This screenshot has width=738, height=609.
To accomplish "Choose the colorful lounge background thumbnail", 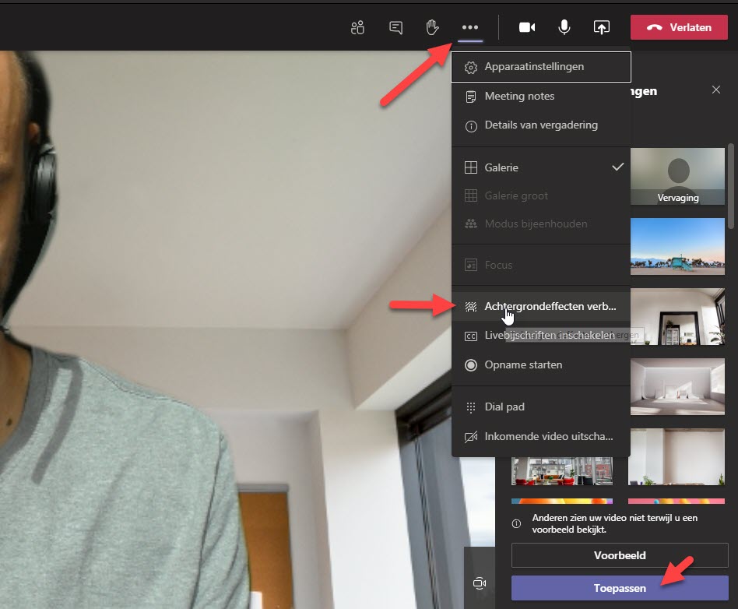I will click(562, 471).
